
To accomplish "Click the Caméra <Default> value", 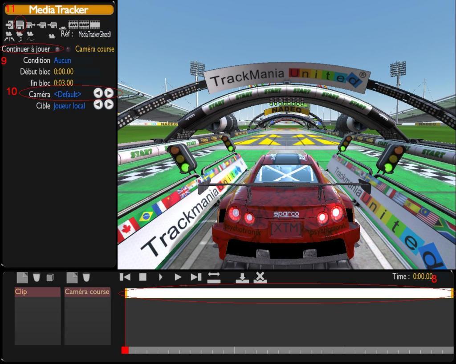I will (68, 94).
